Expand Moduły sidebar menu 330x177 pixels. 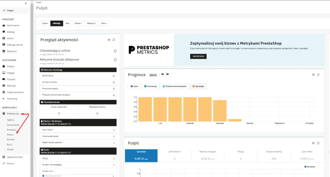11,66
